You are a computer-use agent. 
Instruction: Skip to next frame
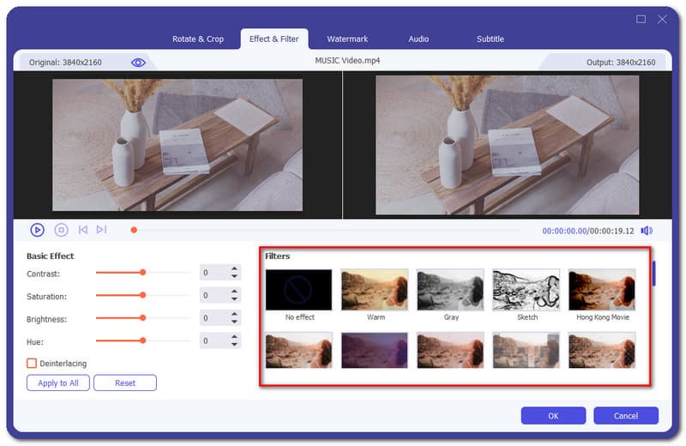tap(101, 230)
